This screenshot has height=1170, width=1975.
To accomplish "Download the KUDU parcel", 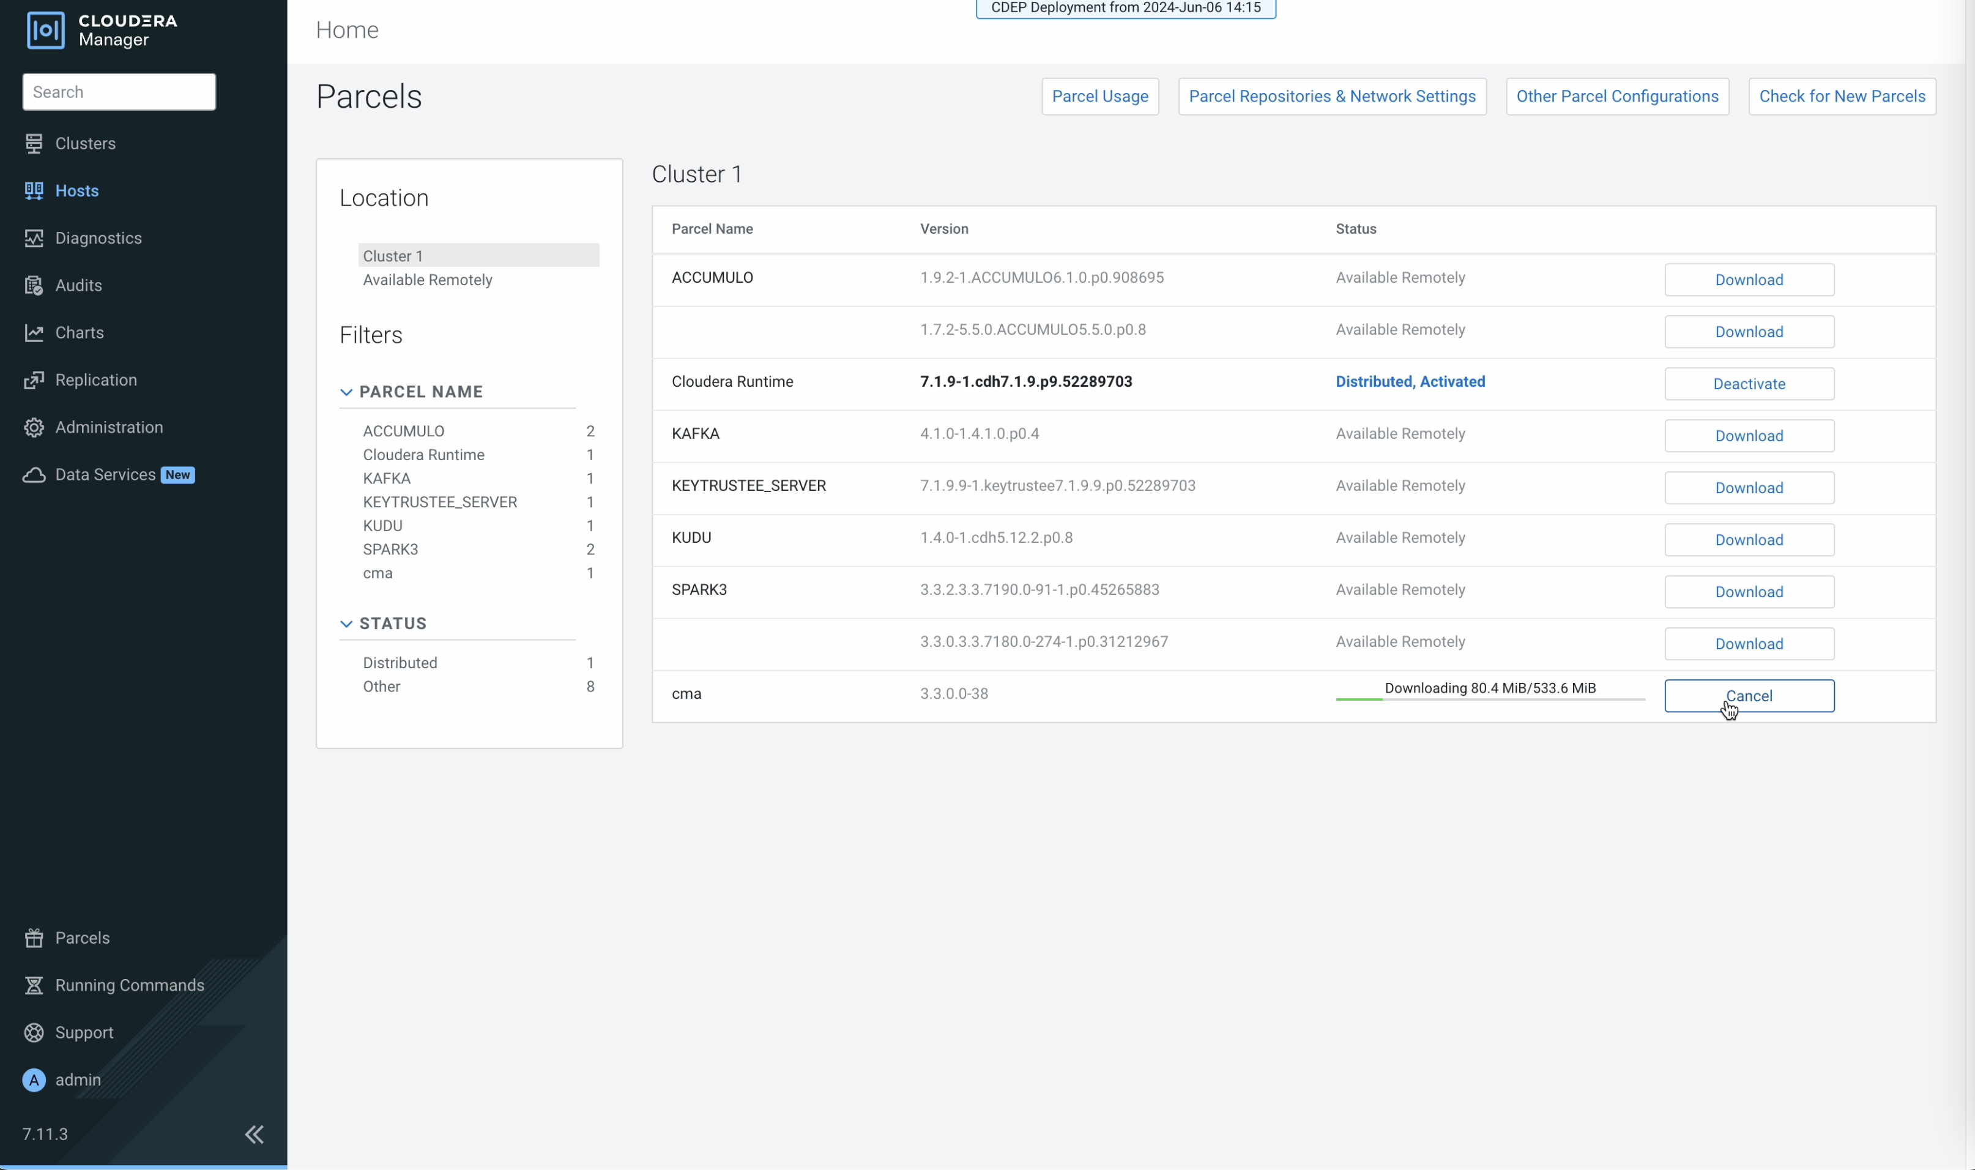I will tap(1749, 539).
